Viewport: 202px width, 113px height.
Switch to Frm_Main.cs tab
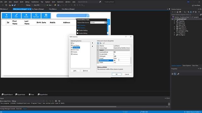pos(53,9)
